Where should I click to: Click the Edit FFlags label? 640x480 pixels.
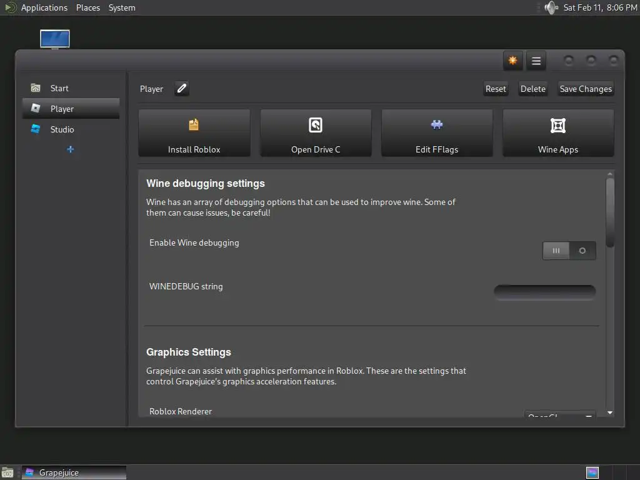[x=437, y=150]
